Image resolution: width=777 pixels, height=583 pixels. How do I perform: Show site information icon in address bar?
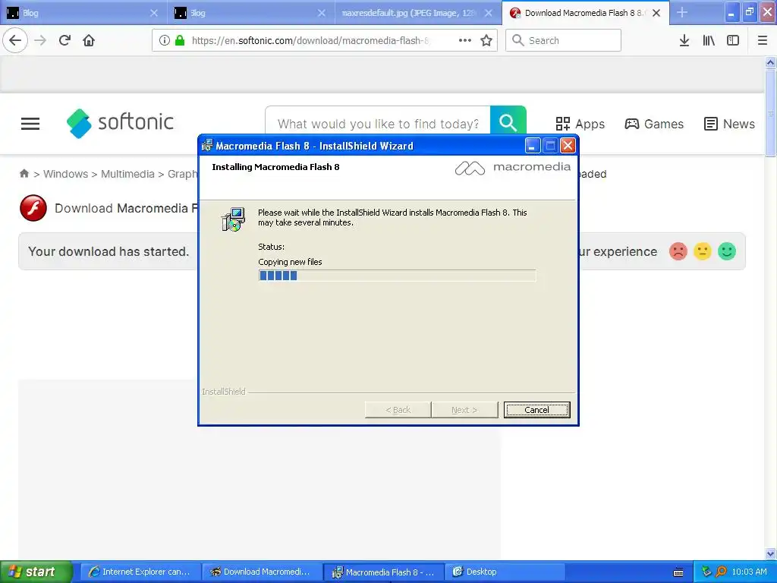(x=165, y=40)
